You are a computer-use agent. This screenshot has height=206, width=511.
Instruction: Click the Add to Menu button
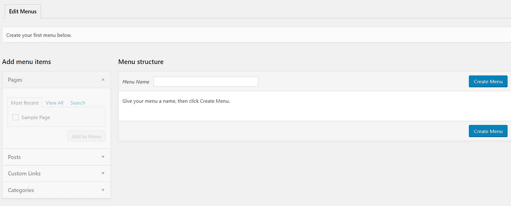click(86, 136)
